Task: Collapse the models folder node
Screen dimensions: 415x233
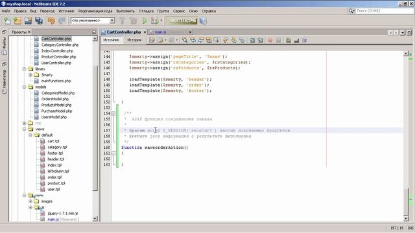Action: (24, 87)
